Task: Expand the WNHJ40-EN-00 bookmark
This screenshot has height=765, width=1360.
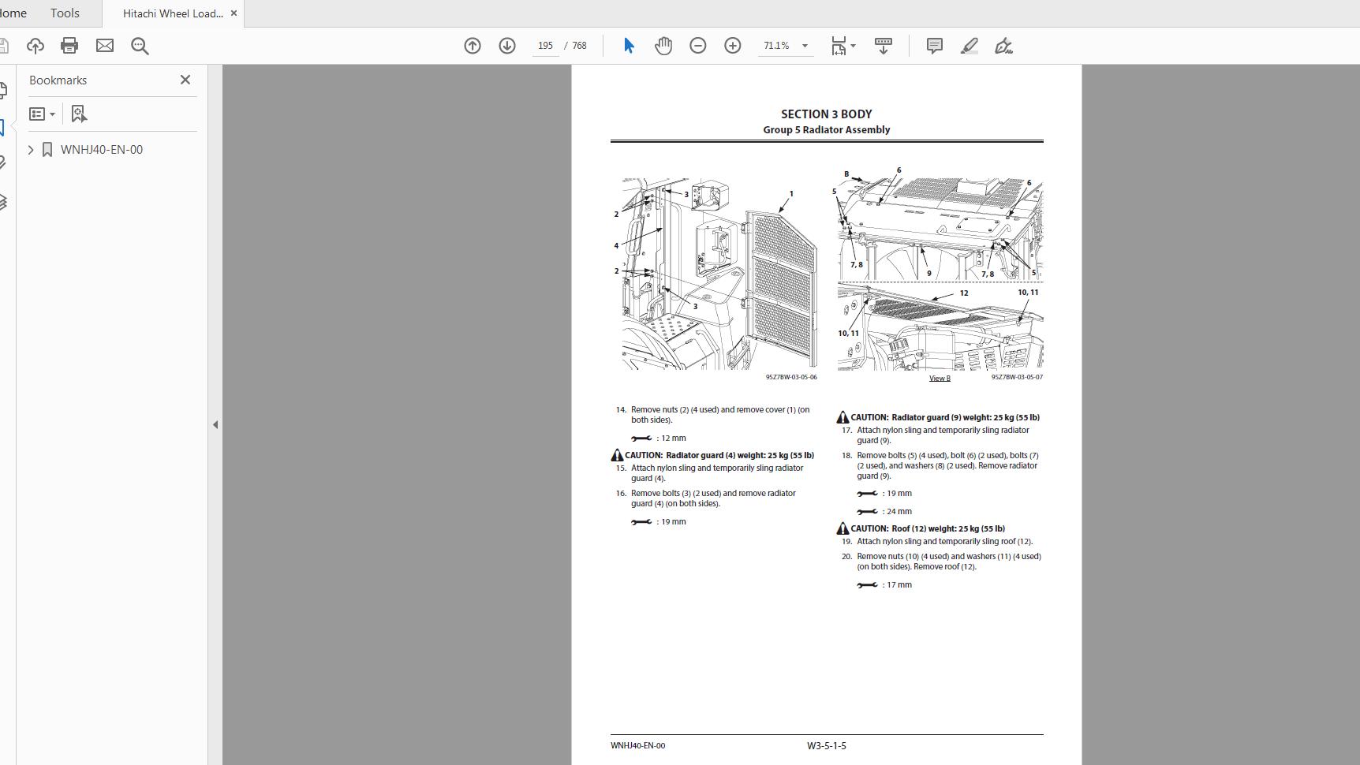Action: click(31, 149)
